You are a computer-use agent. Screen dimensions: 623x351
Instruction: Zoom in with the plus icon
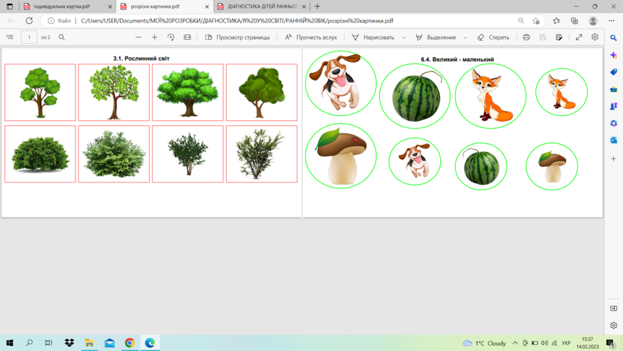[154, 37]
